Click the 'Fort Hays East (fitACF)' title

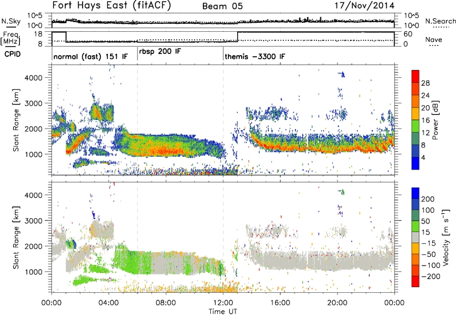coord(111,5)
